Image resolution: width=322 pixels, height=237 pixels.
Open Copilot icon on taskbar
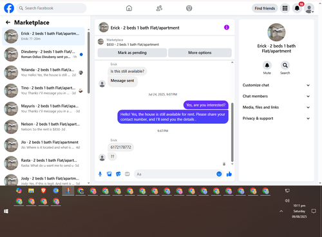[19, 191]
